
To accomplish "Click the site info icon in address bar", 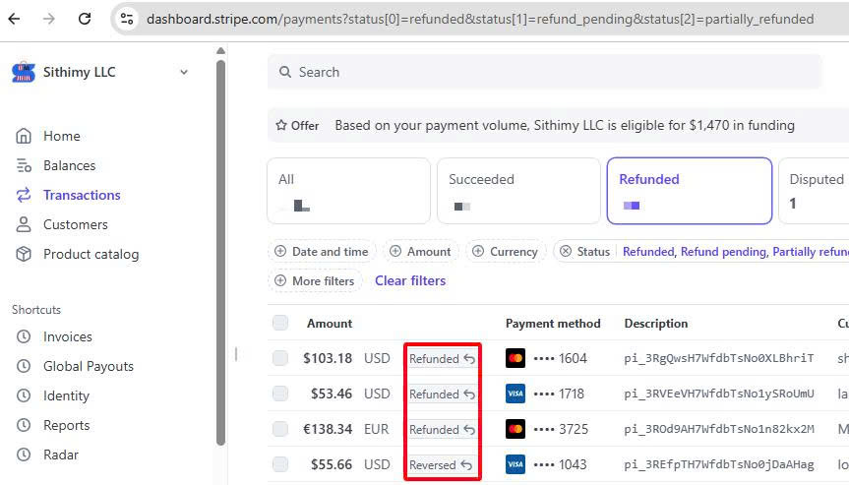I will (126, 19).
